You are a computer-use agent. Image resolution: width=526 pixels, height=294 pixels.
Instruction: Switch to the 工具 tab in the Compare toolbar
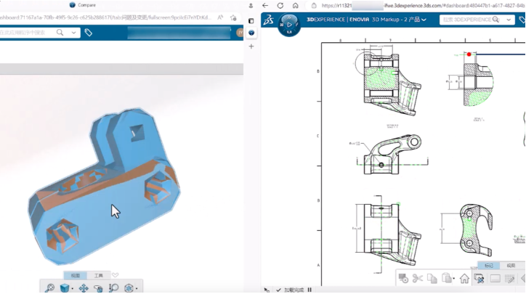coord(99,276)
